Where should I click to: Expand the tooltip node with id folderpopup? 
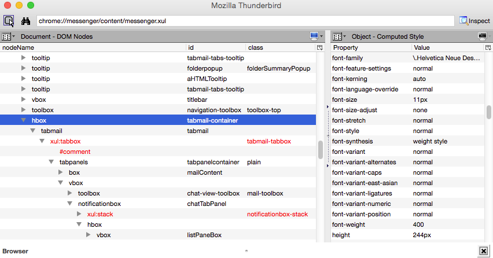[23, 68]
